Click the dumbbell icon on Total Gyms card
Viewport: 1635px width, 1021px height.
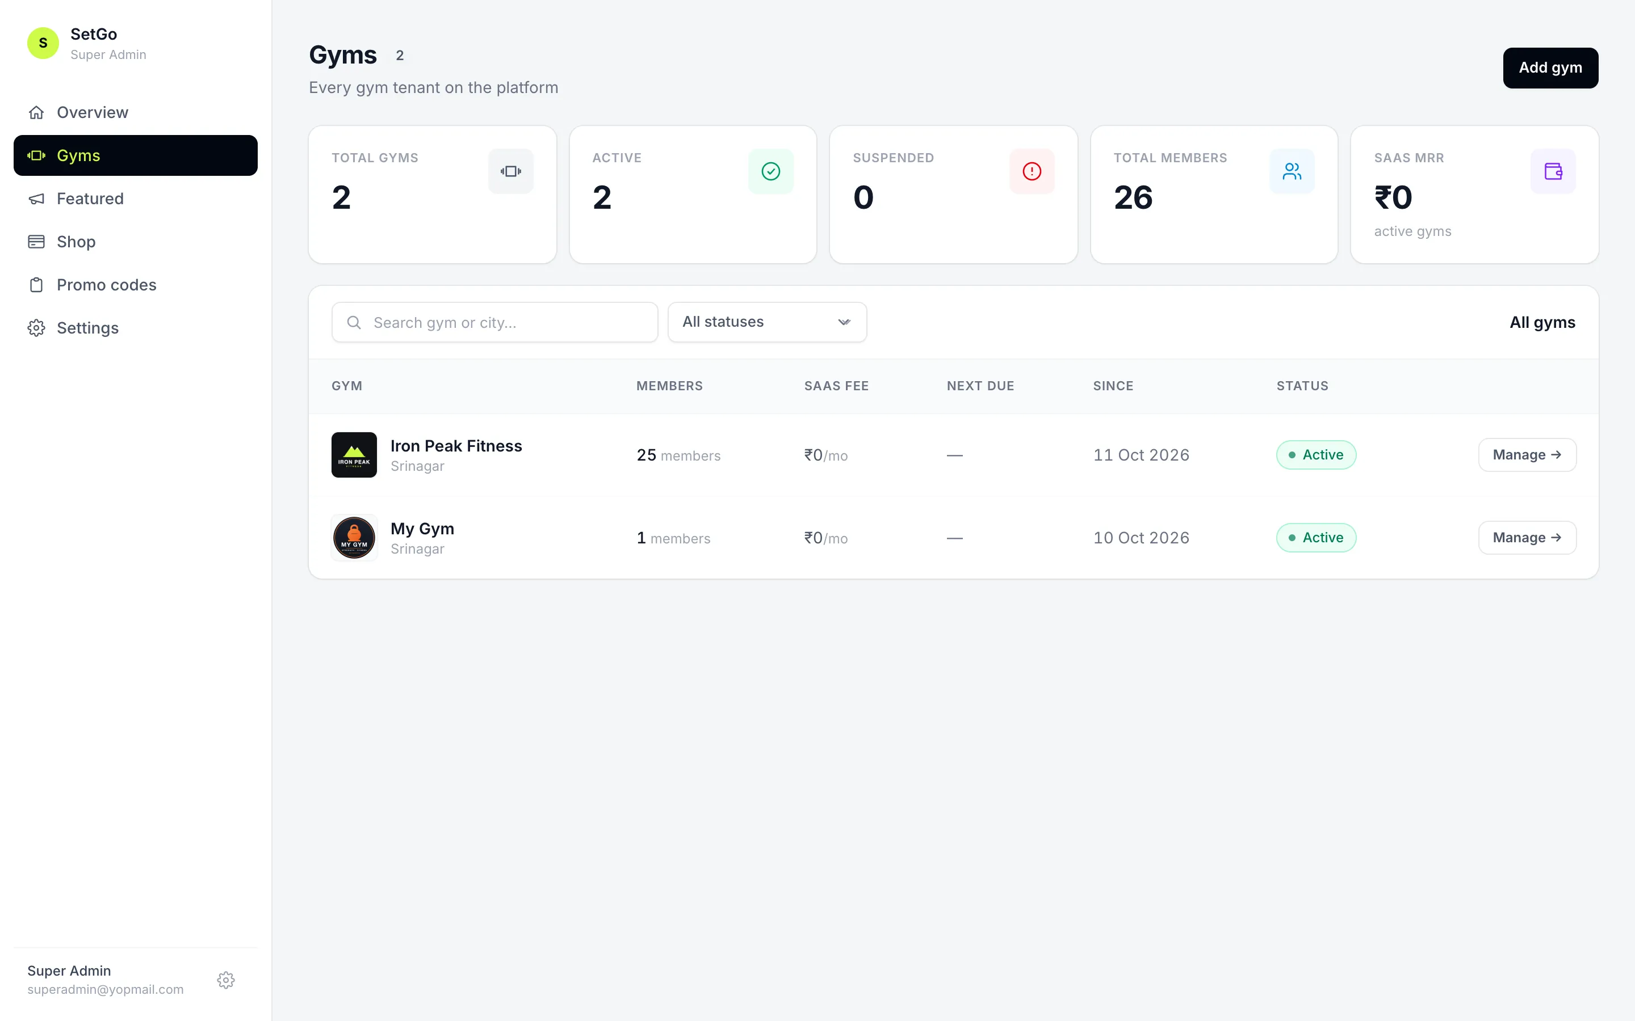[x=511, y=171]
